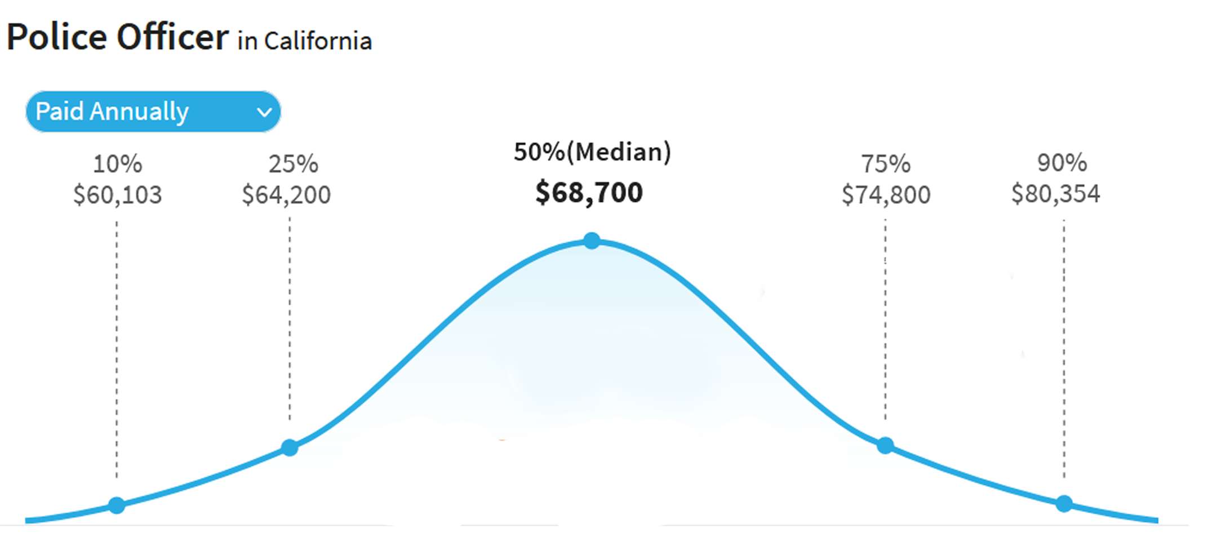Click the 90th percentile data point on curve

[1064, 504]
